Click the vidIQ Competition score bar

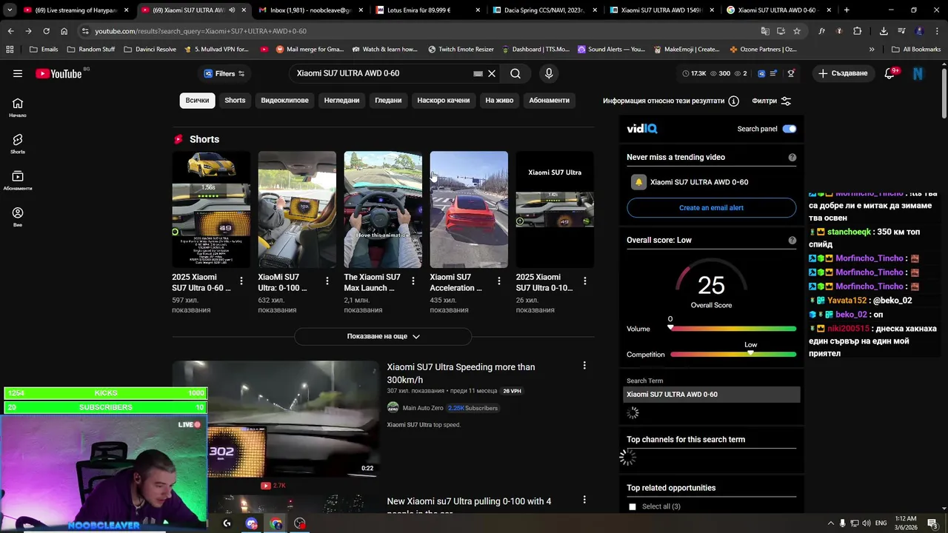[733, 355]
